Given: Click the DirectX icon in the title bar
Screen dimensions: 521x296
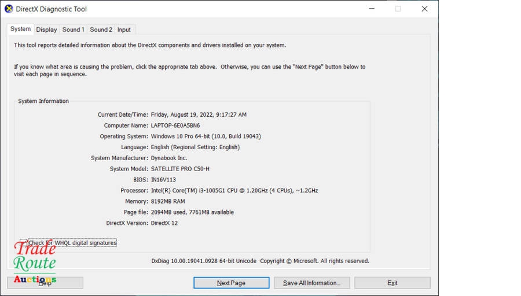Looking at the screenshot, I should point(9,9).
